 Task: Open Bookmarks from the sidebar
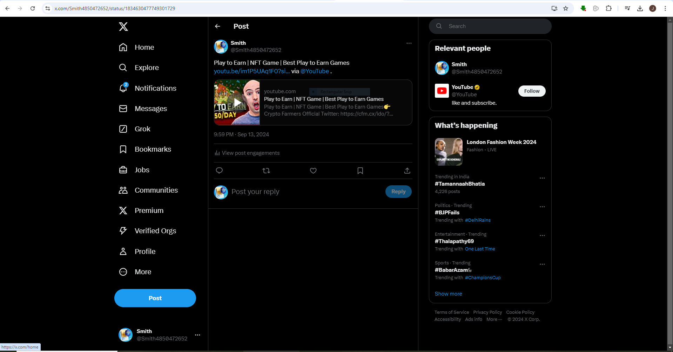coord(145,149)
